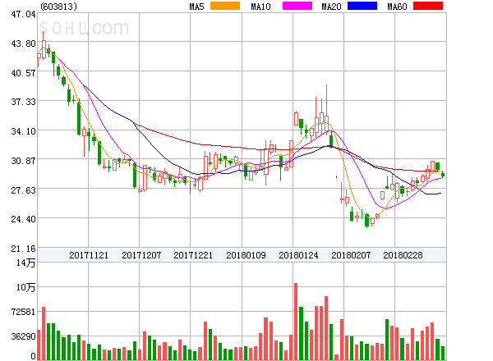Image resolution: width=493 pixels, height=361 pixels.
Task: Click the MA60 legend label
Action: [x=397, y=7]
